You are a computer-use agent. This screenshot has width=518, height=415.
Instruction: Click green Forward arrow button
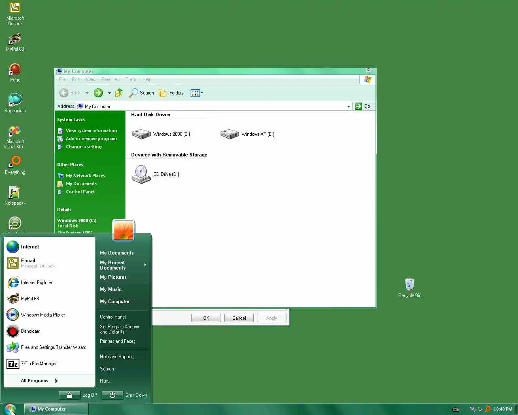98,93
